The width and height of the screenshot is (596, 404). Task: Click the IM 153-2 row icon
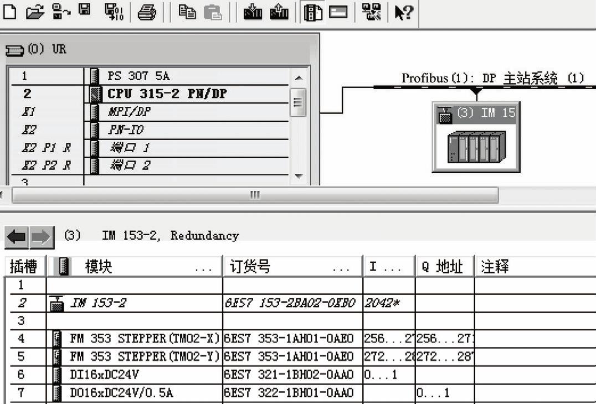point(56,303)
